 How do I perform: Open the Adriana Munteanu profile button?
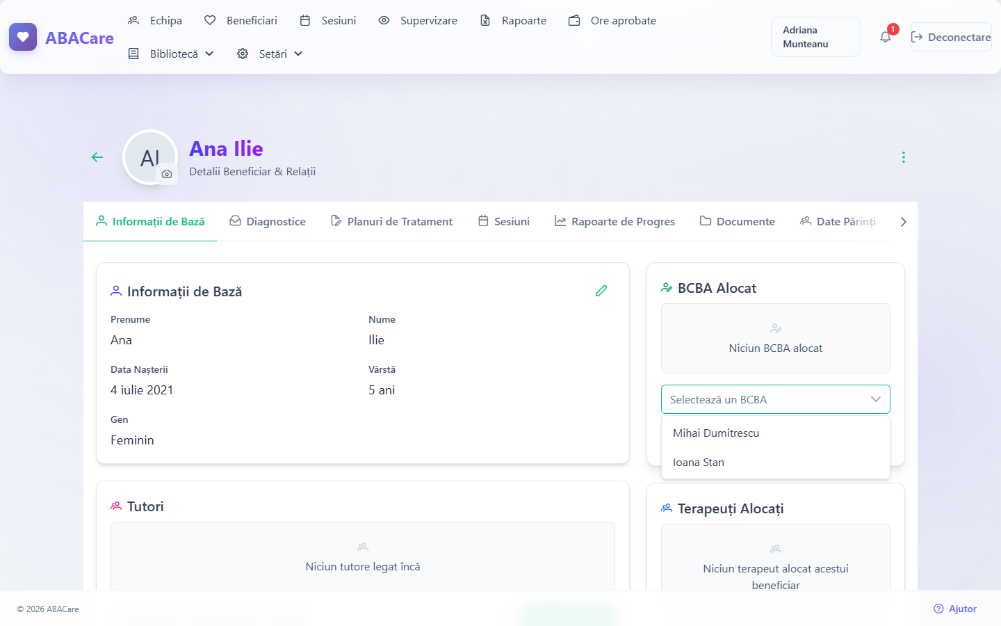click(815, 37)
